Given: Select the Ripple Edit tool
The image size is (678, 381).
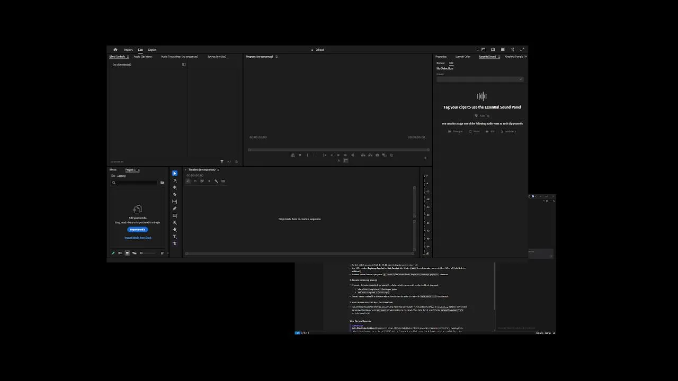Looking at the screenshot, I should [175, 187].
